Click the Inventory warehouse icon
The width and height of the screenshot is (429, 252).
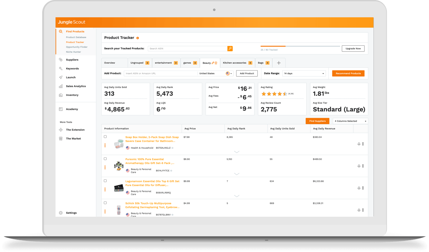(61, 95)
